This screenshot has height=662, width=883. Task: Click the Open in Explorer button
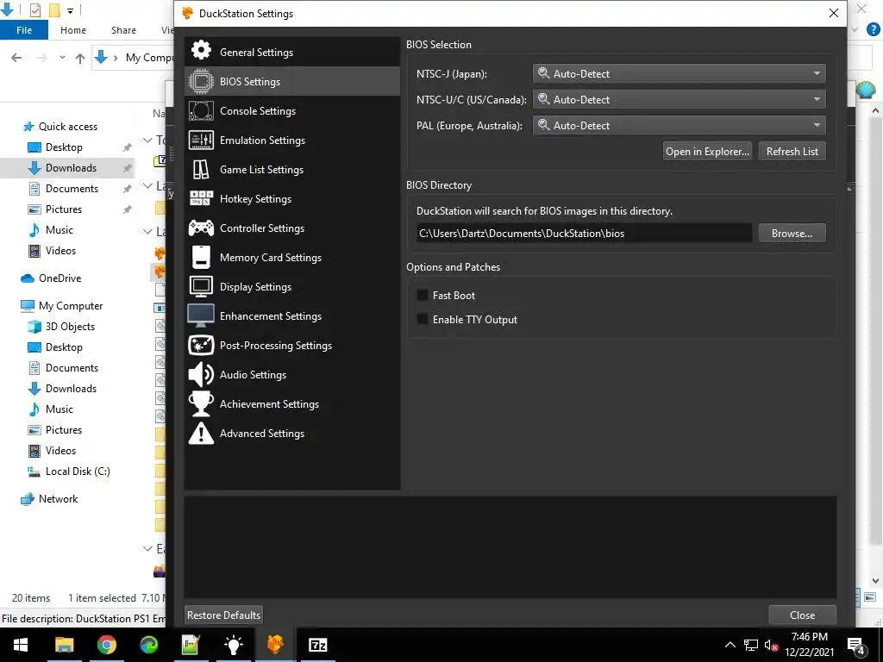(x=707, y=151)
